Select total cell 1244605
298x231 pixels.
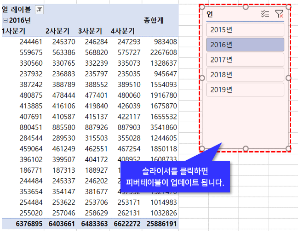point(164,138)
